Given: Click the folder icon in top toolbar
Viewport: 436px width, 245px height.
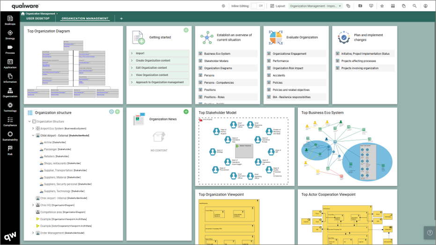Looking at the screenshot, I should (x=360, y=6).
